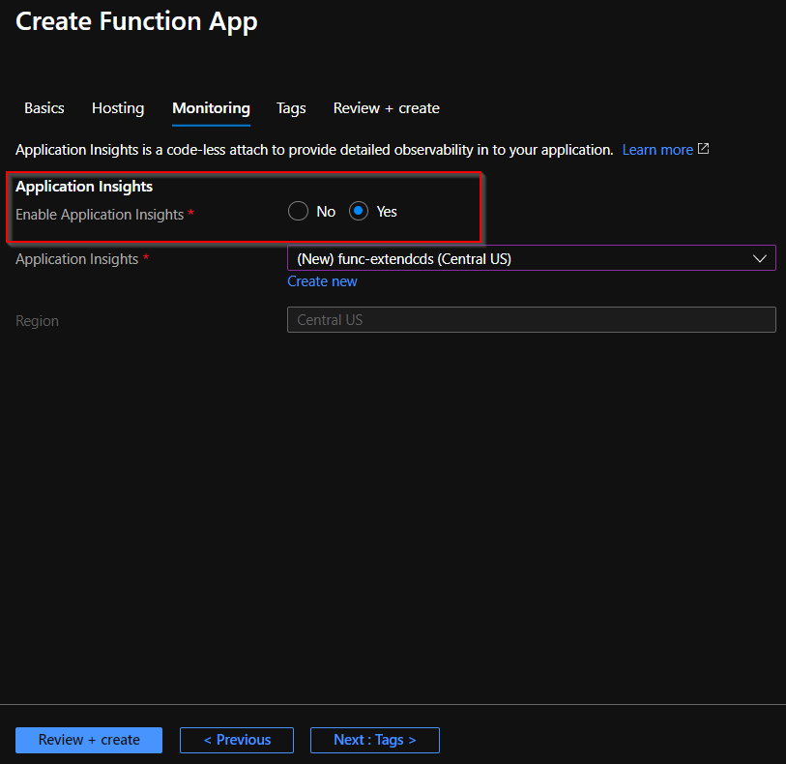
Task: Select the Monitoring tab
Action: point(211,108)
